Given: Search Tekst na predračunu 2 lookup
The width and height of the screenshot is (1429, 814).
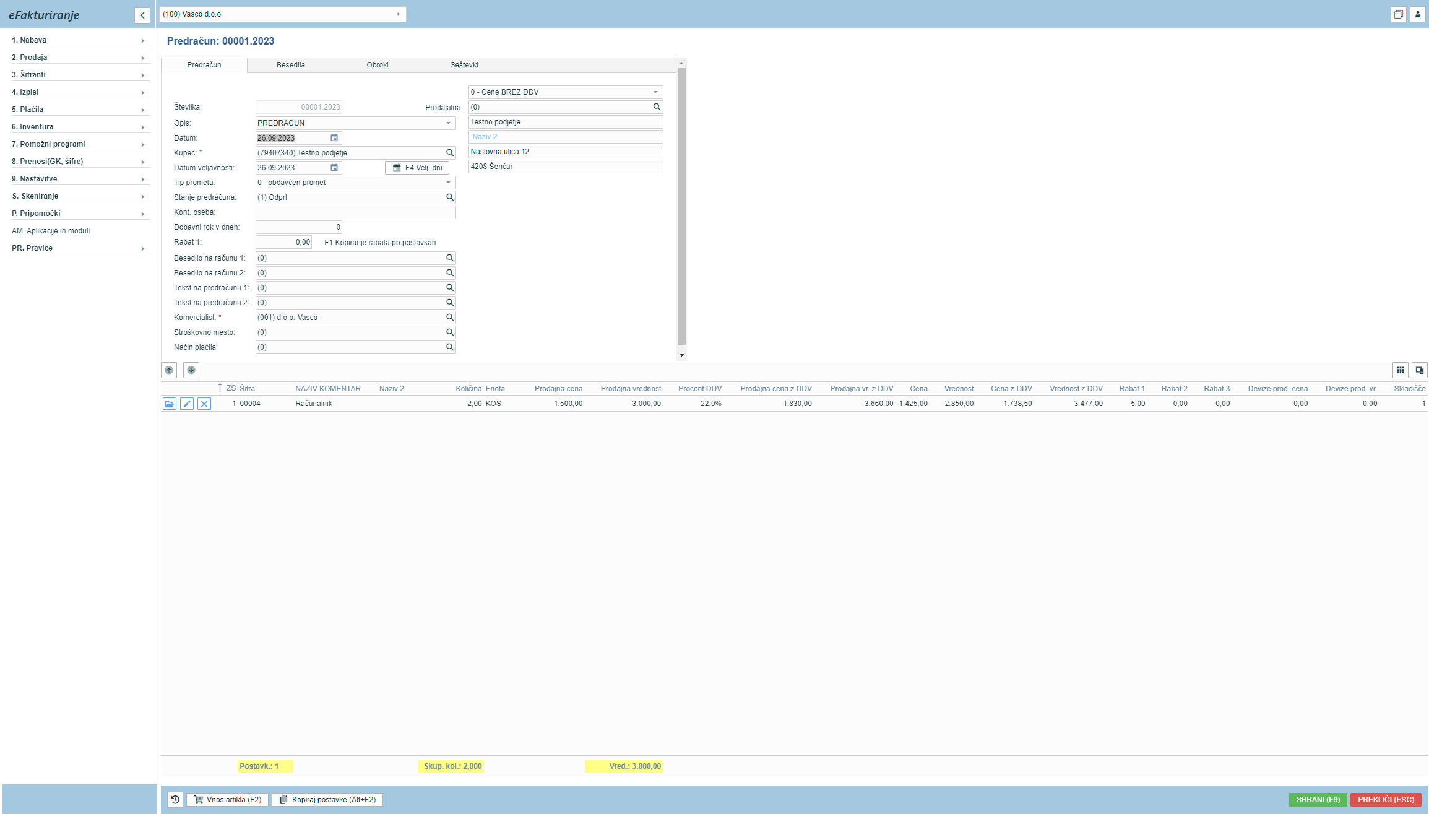Looking at the screenshot, I should (x=450, y=303).
